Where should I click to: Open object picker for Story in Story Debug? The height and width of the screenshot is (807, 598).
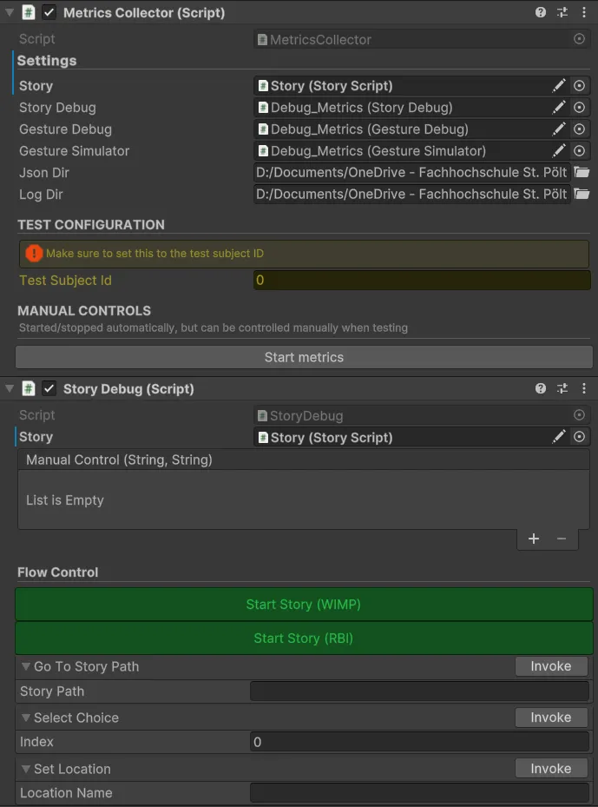(580, 437)
